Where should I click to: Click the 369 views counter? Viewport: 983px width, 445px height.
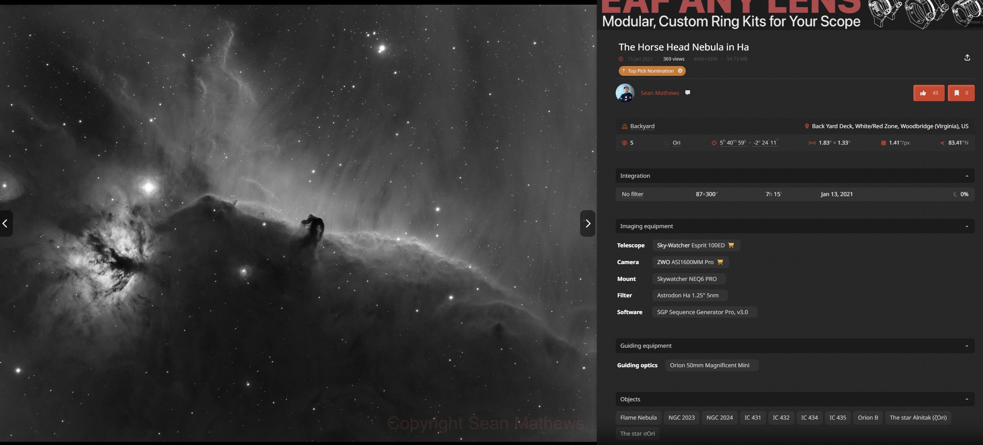[x=674, y=59]
